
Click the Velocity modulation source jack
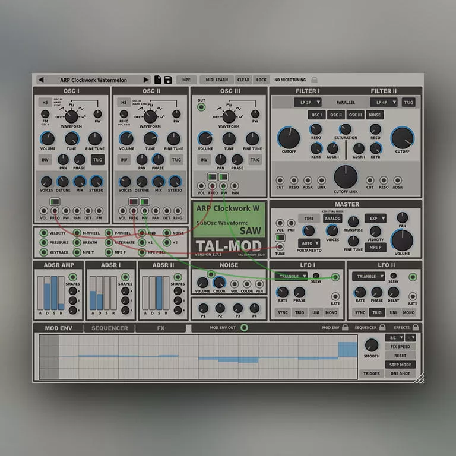click(43, 233)
